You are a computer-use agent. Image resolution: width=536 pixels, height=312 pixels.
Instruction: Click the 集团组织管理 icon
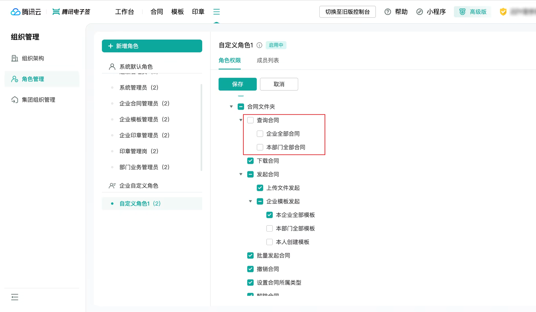pos(15,100)
